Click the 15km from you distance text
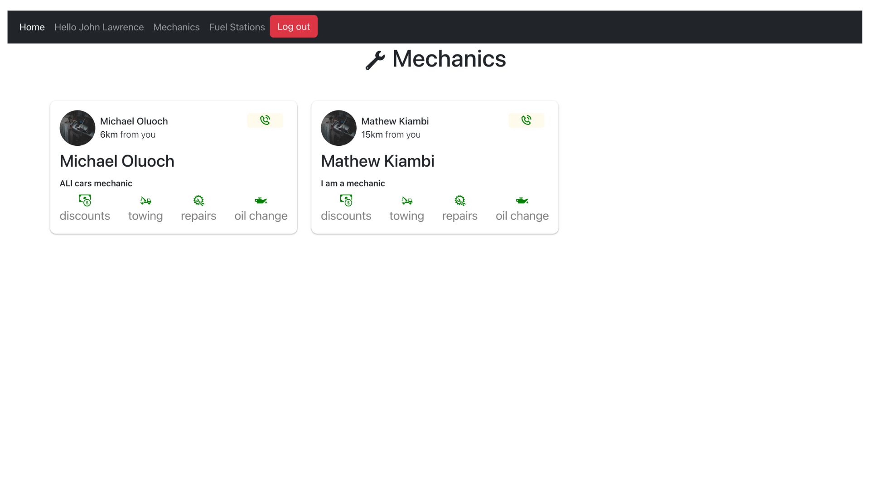The height and width of the screenshot is (489, 870). coord(391,134)
